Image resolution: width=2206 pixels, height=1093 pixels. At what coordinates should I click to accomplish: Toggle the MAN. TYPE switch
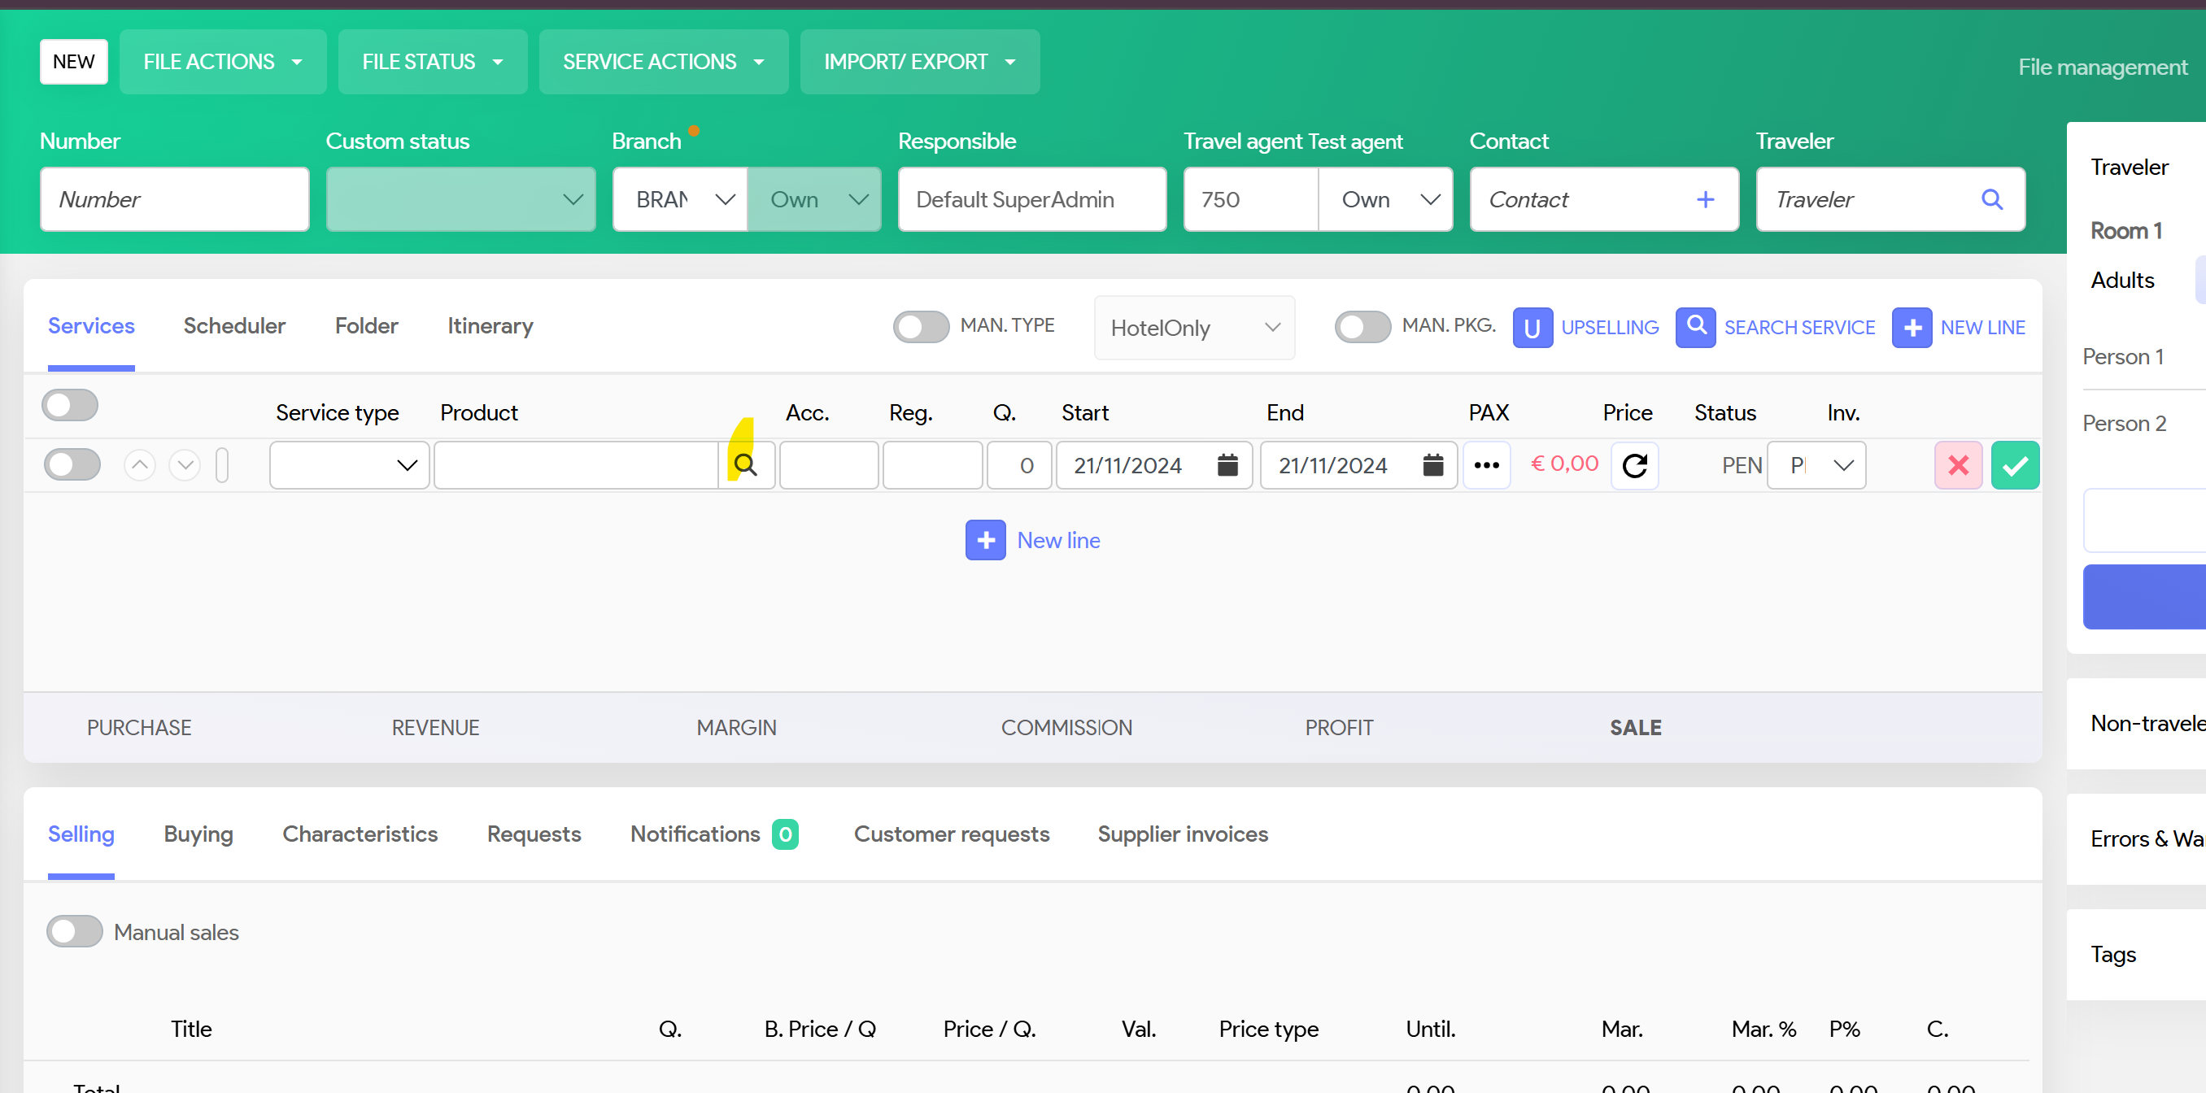(921, 326)
